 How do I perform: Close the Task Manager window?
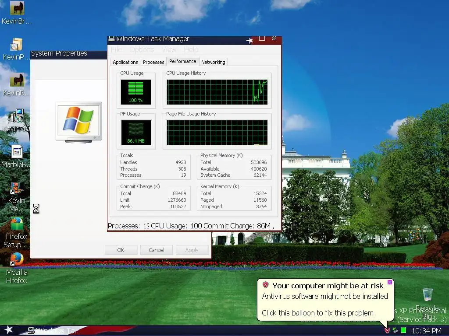tap(274, 38)
